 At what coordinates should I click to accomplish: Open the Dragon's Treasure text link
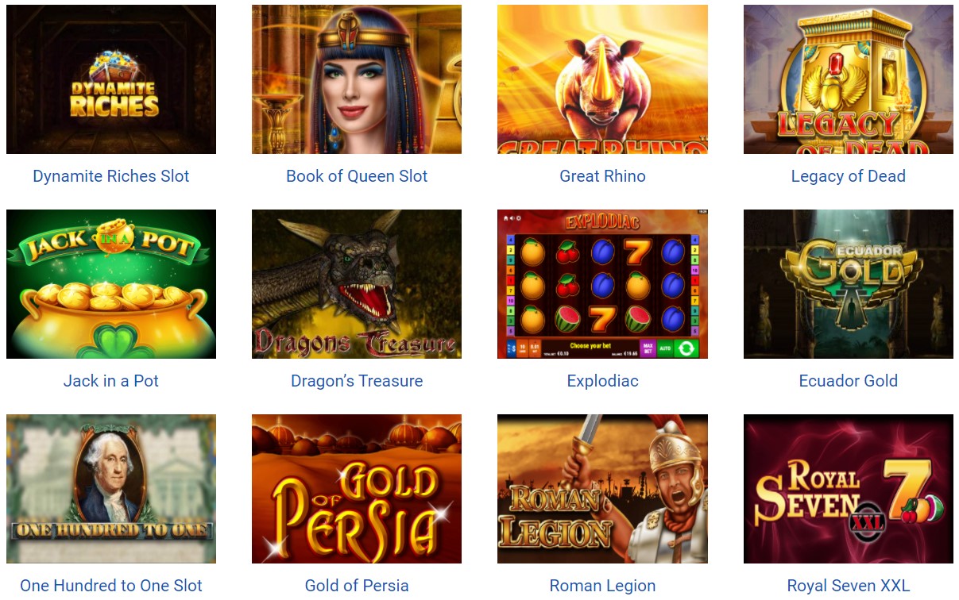(357, 381)
